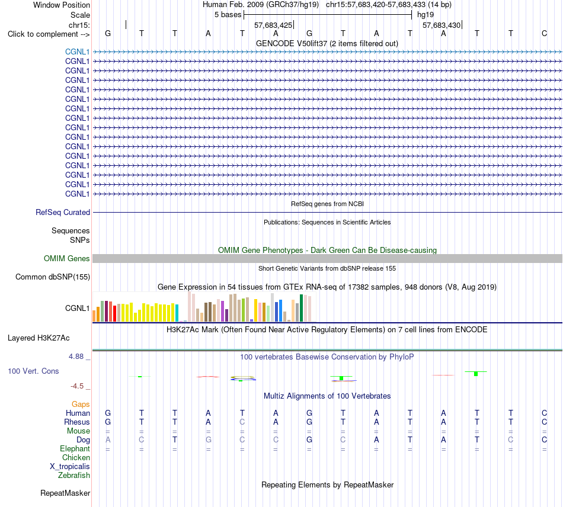This screenshot has width=563, height=507.
Task: Open the 'RefSeq genes from NCBI' track title
Action: pyautogui.click(x=327, y=204)
